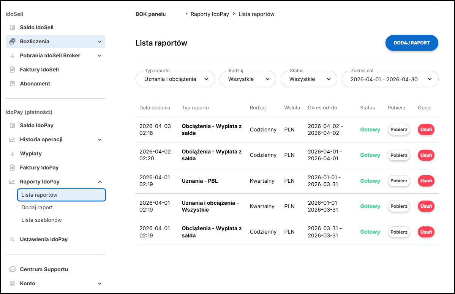Click the chat bubble icon for Centrum Supportu
This screenshot has height=294, width=455.
13,269
